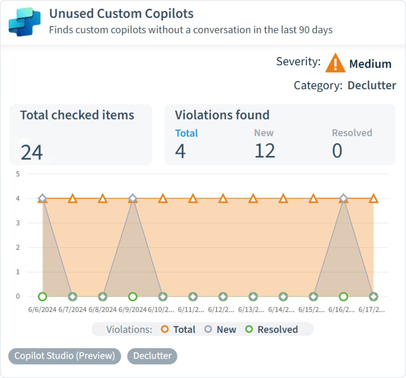The height and width of the screenshot is (378, 406).
Task: Click the Total triangle marker on 6/11
Action: tap(193, 198)
